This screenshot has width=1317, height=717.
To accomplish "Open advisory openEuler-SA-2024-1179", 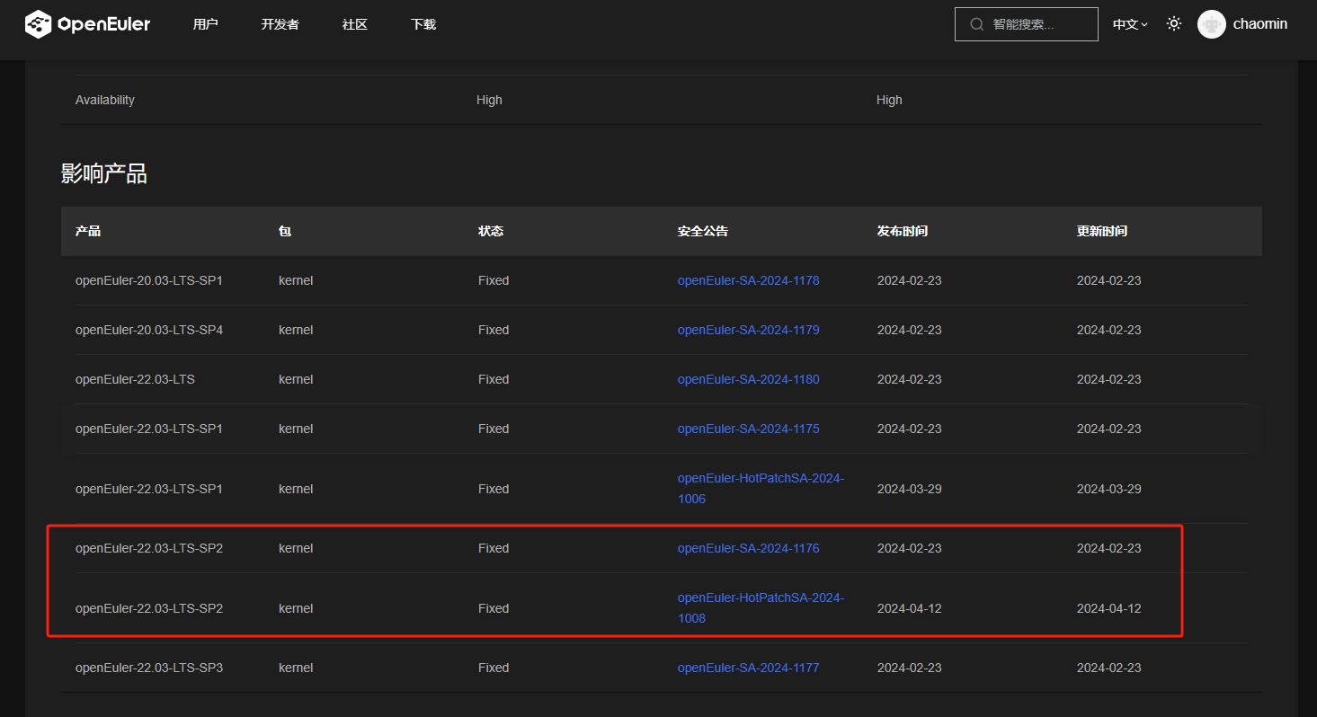I will 748,330.
